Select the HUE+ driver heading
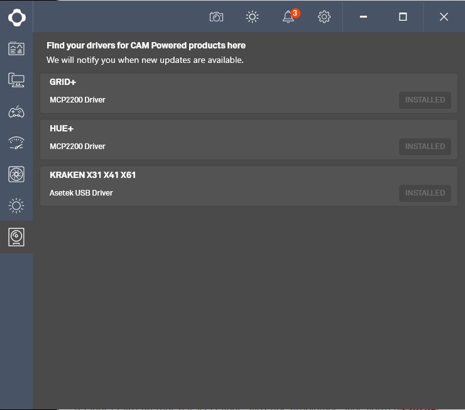 tap(62, 128)
